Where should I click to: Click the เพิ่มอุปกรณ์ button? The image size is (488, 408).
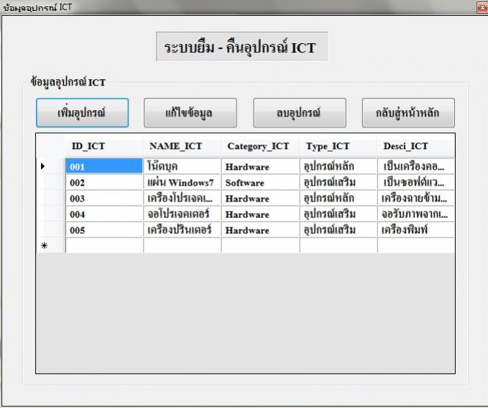click(82, 113)
